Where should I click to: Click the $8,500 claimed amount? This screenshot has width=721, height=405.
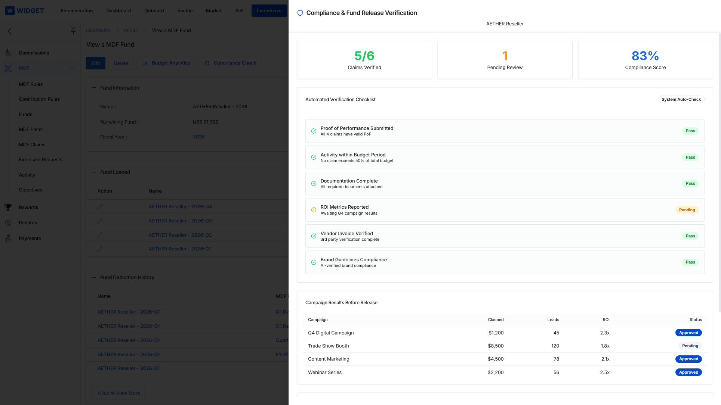pyautogui.click(x=496, y=346)
